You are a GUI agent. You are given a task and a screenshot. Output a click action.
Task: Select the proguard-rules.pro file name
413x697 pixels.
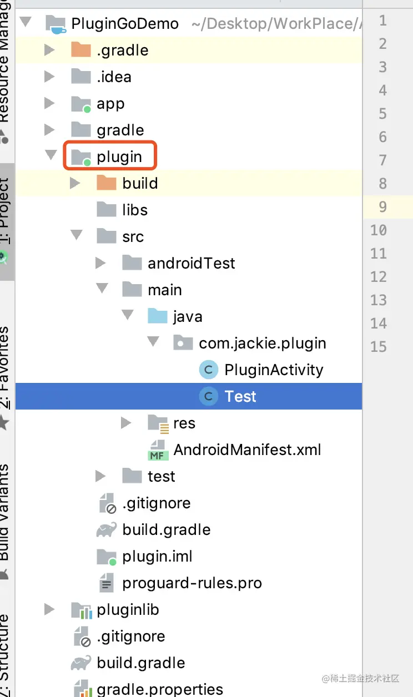point(192,583)
